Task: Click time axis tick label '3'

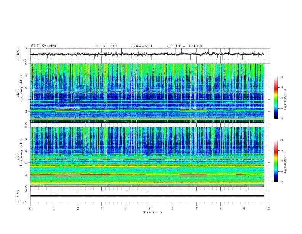Action: click(x=101, y=208)
